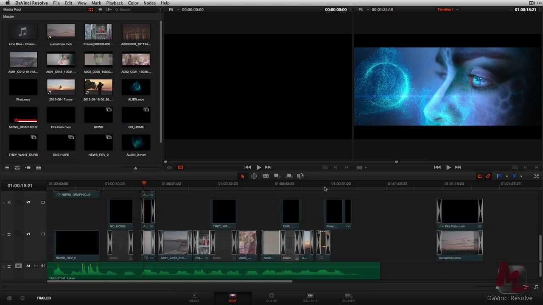Activate the Trim edit mode tool
Screen dimensions: 543x305
tap(254, 176)
